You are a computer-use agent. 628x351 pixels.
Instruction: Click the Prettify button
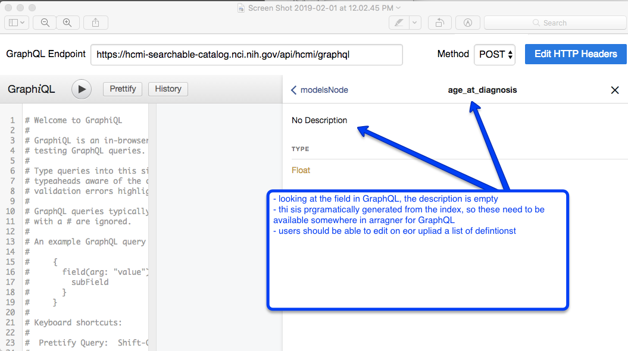[123, 89]
